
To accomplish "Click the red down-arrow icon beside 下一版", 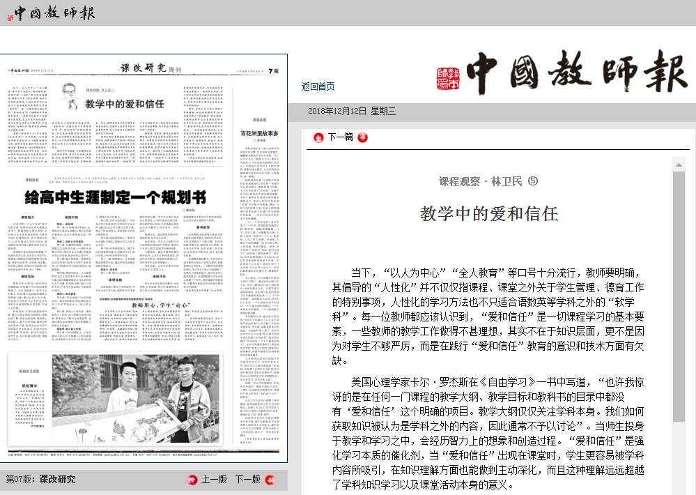I will [270, 480].
